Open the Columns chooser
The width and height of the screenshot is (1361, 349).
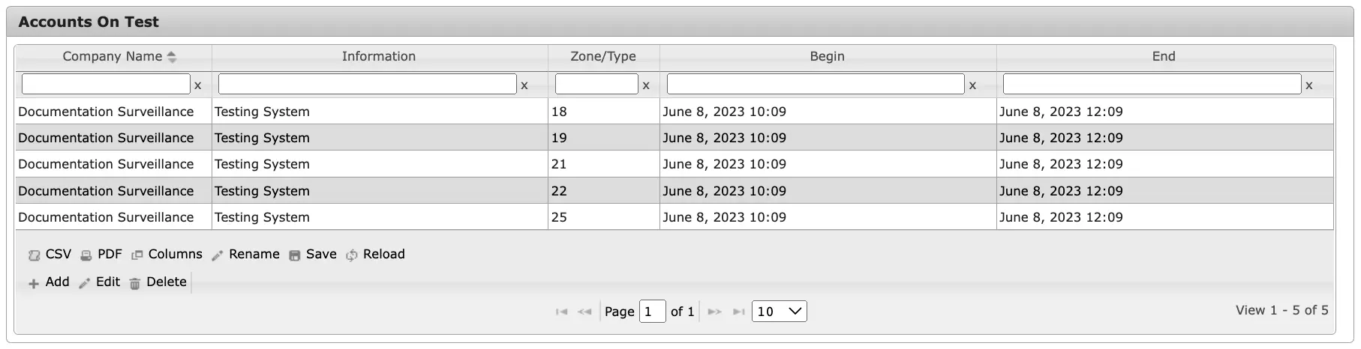point(137,255)
